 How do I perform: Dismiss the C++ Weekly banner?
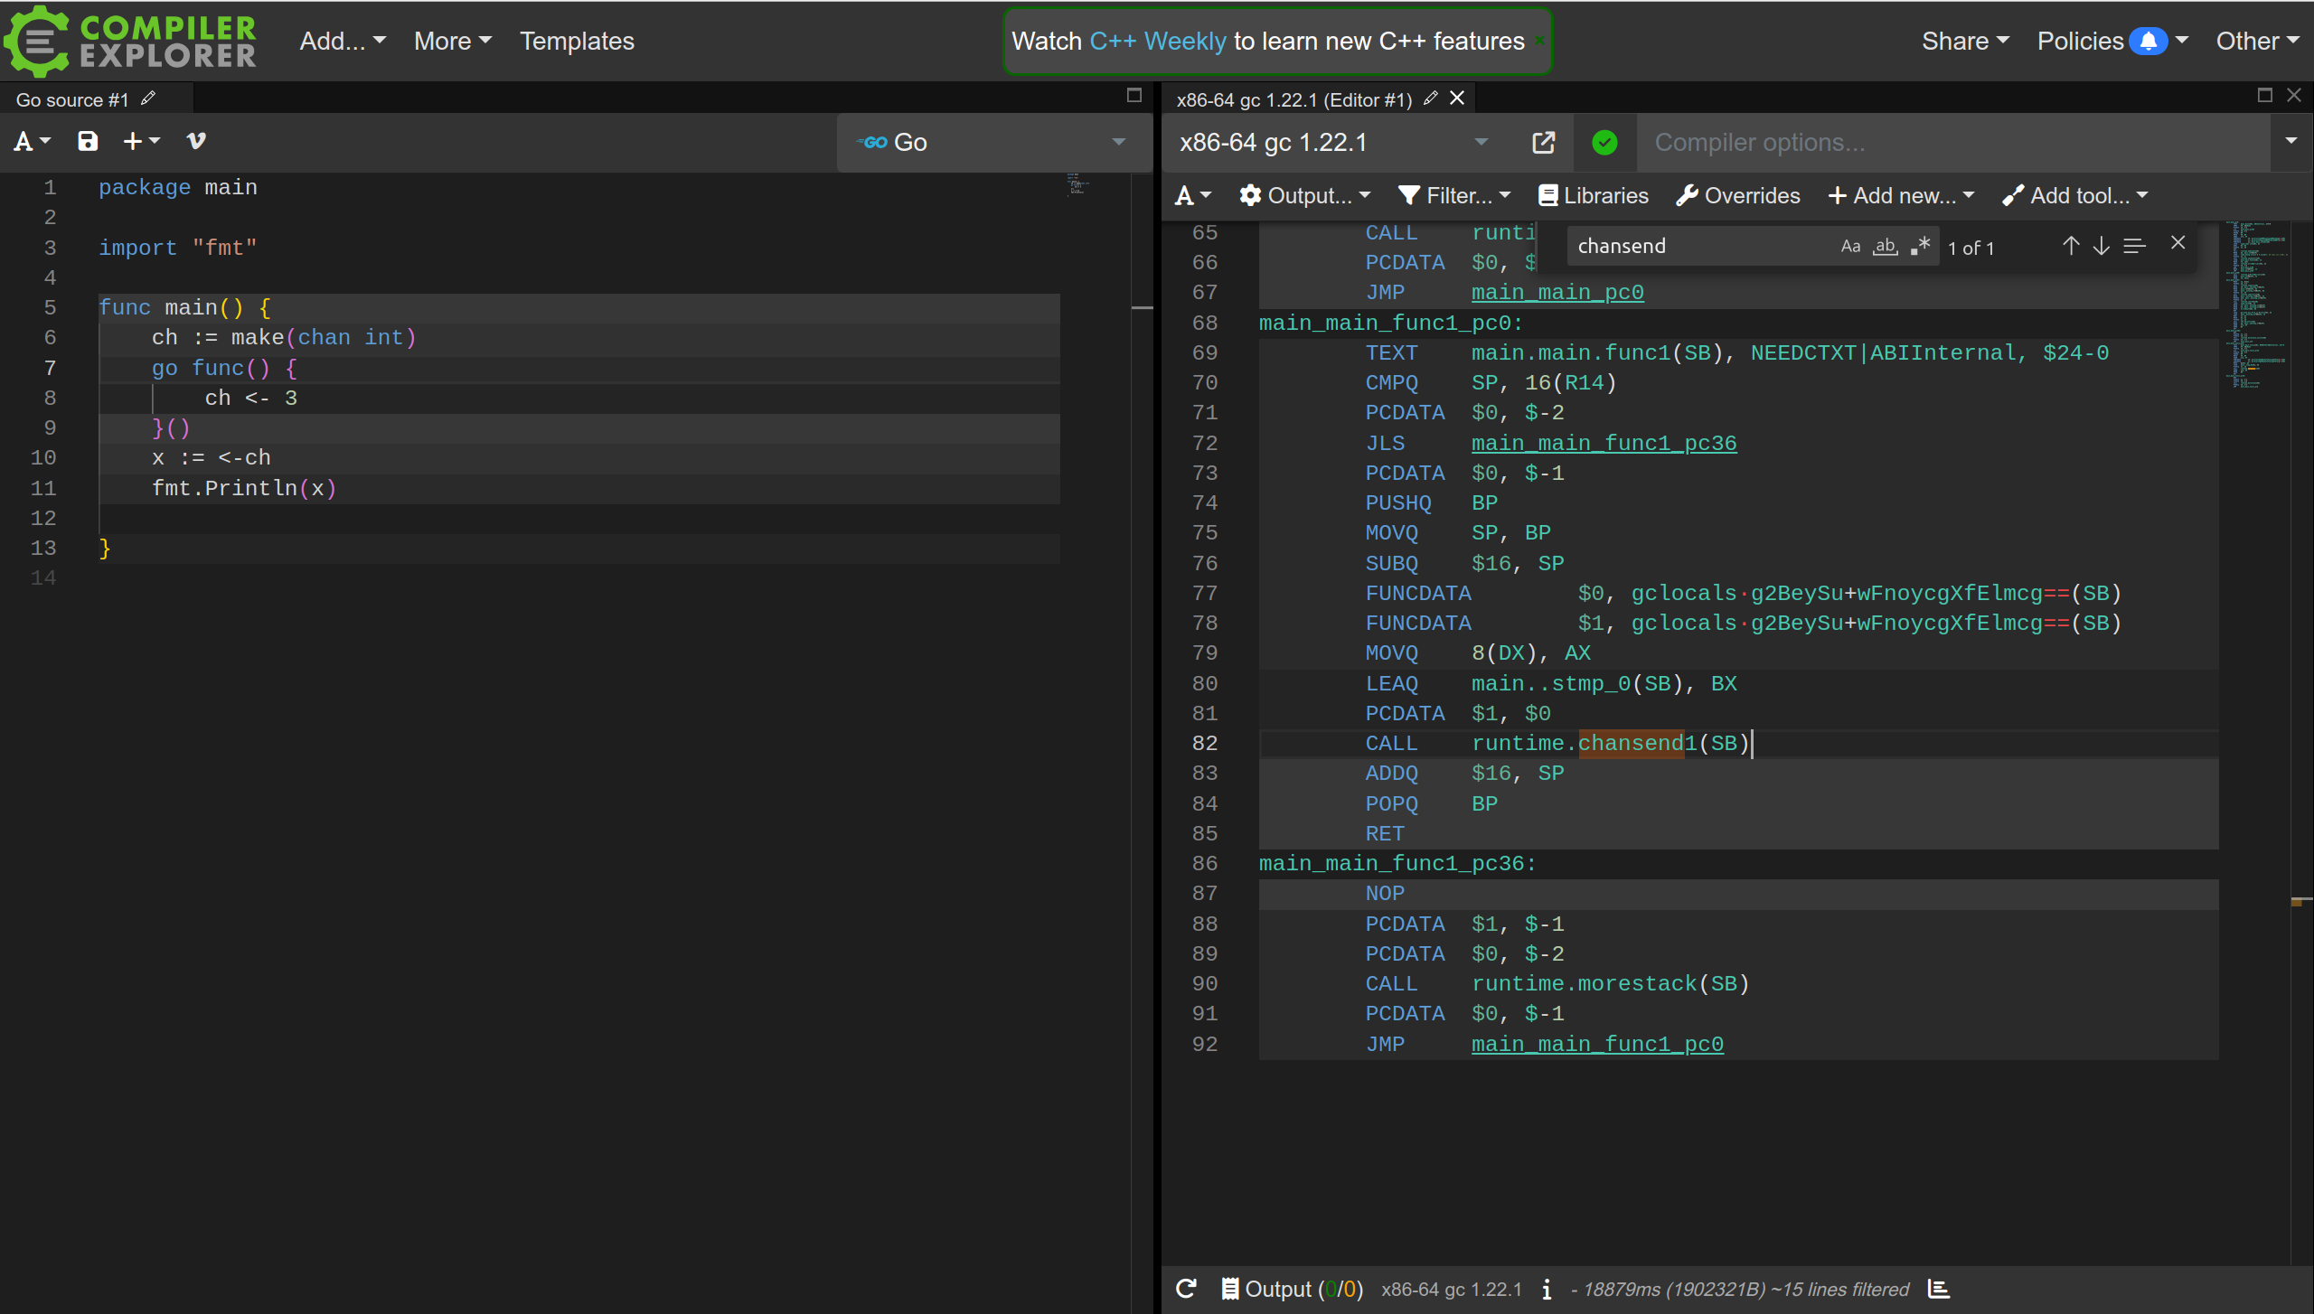pyautogui.click(x=1538, y=42)
